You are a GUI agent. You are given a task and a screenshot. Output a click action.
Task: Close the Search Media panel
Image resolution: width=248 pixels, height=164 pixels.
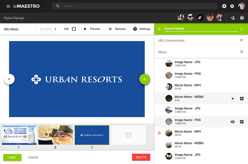tap(241, 29)
